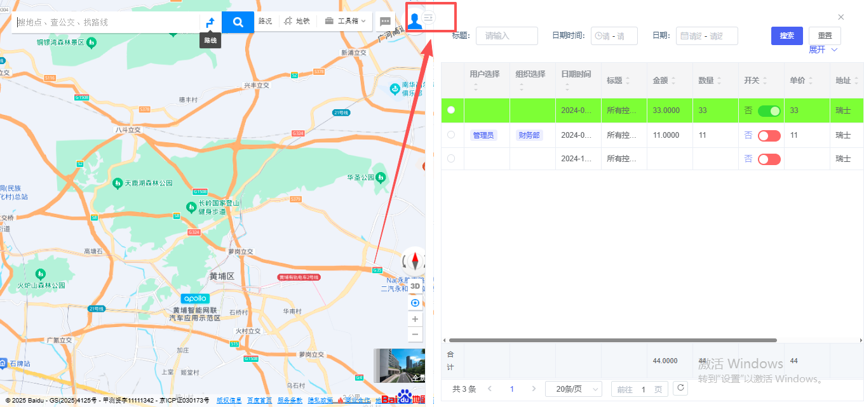Click the map compass to reset north
Screen dimensions: 864x407
(415, 261)
